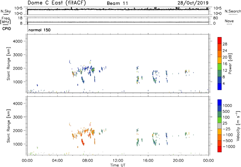Image resolution: width=241 pixels, height=167 pixels.
Task: Click the 'N.Search' legend label
Action: tap(233, 11)
